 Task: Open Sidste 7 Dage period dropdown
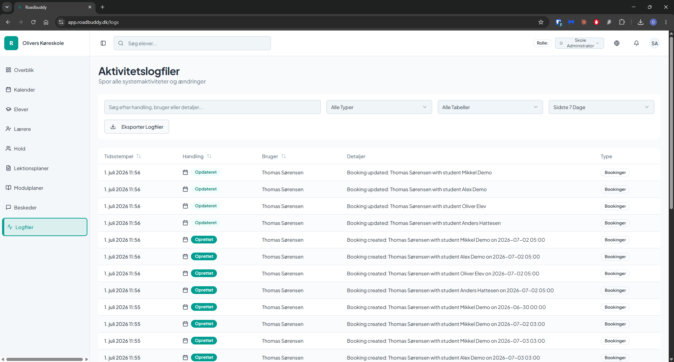point(601,107)
